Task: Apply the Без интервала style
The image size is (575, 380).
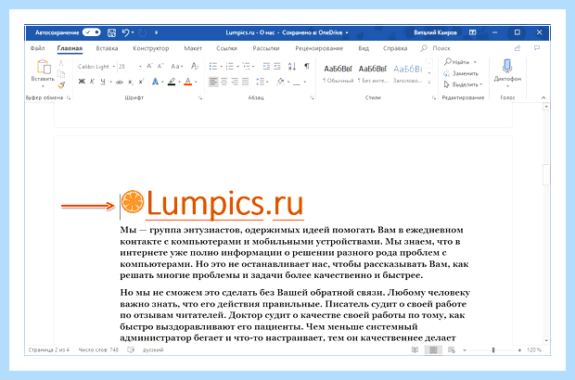Action: pyautogui.click(x=373, y=74)
